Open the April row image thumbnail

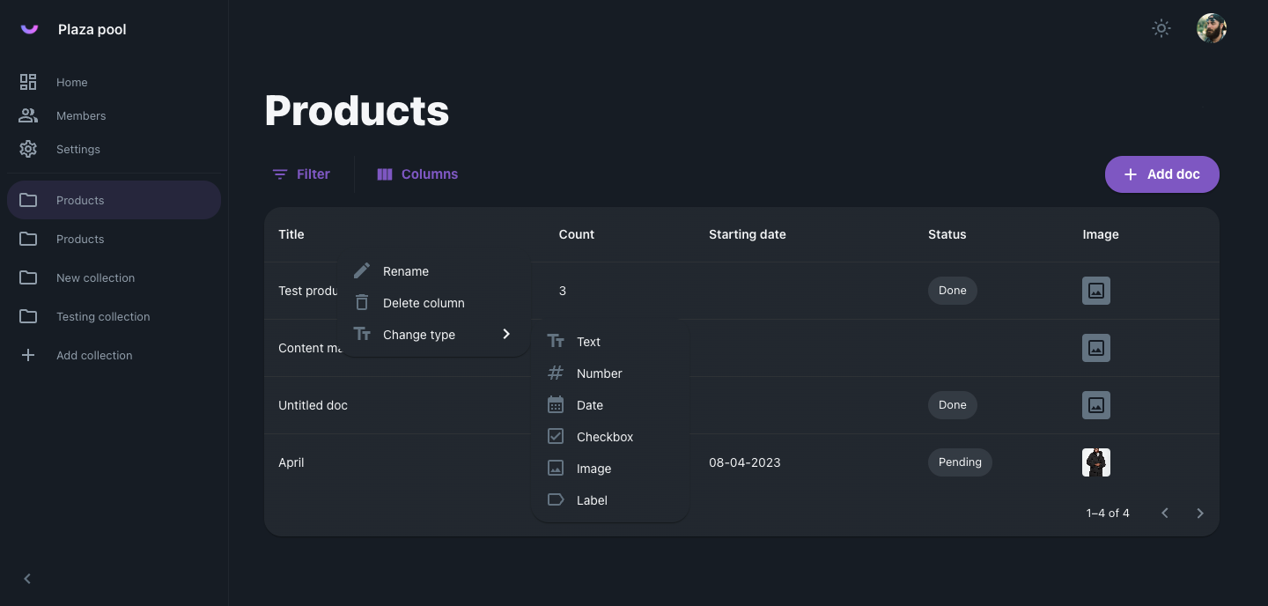(1095, 462)
